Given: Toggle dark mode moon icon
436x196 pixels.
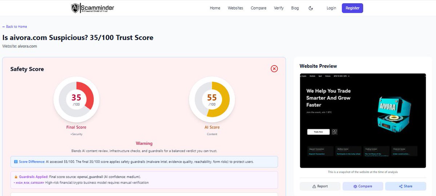Looking at the screenshot, I should (x=311, y=8).
